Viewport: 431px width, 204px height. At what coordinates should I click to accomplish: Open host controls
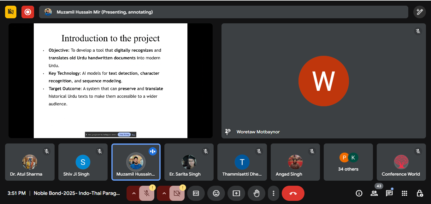coord(419,193)
